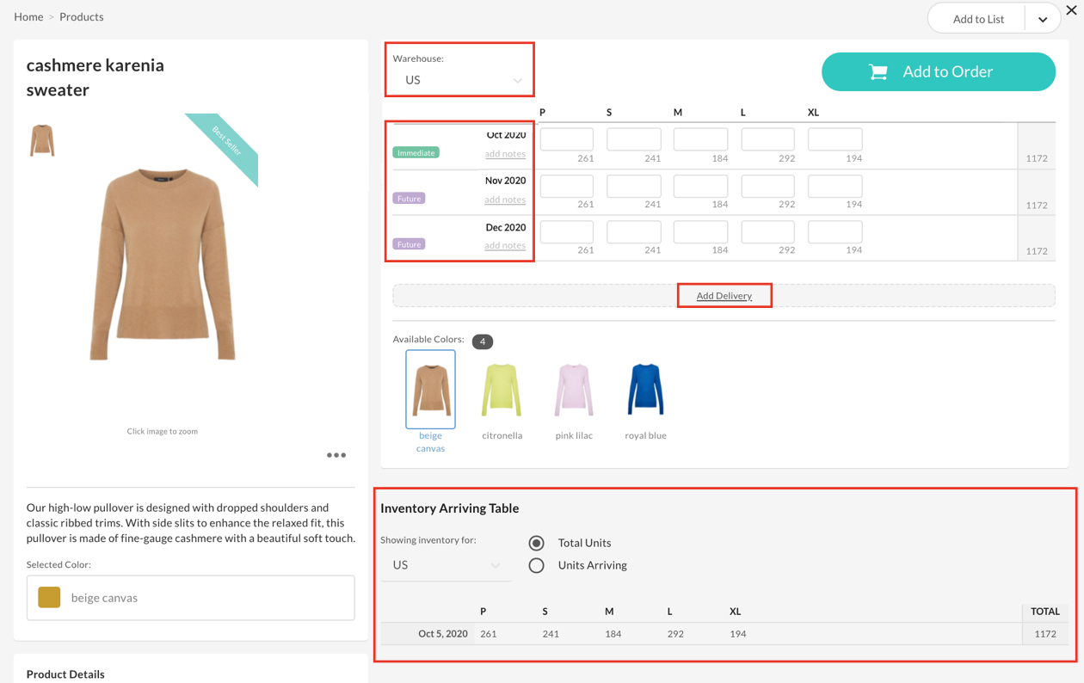Click the Add Delivery link
Screen dimensions: 1084x683
click(724, 295)
